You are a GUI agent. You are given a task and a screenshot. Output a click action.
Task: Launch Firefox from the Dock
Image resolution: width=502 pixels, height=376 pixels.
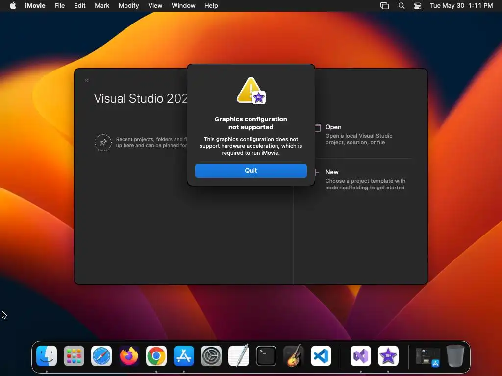pos(129,356)
